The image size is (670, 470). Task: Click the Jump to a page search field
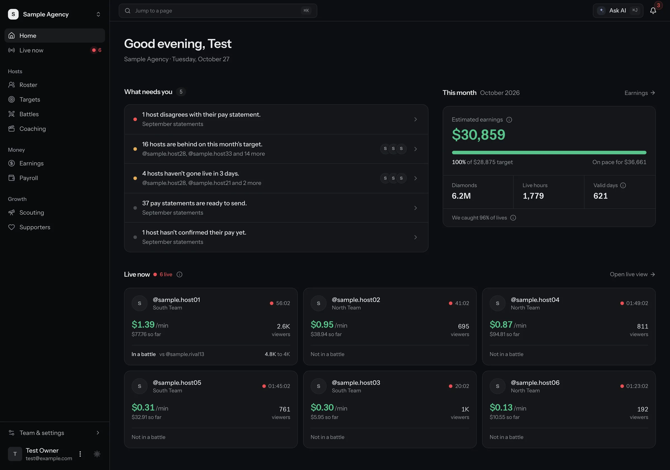coord(218,11)
